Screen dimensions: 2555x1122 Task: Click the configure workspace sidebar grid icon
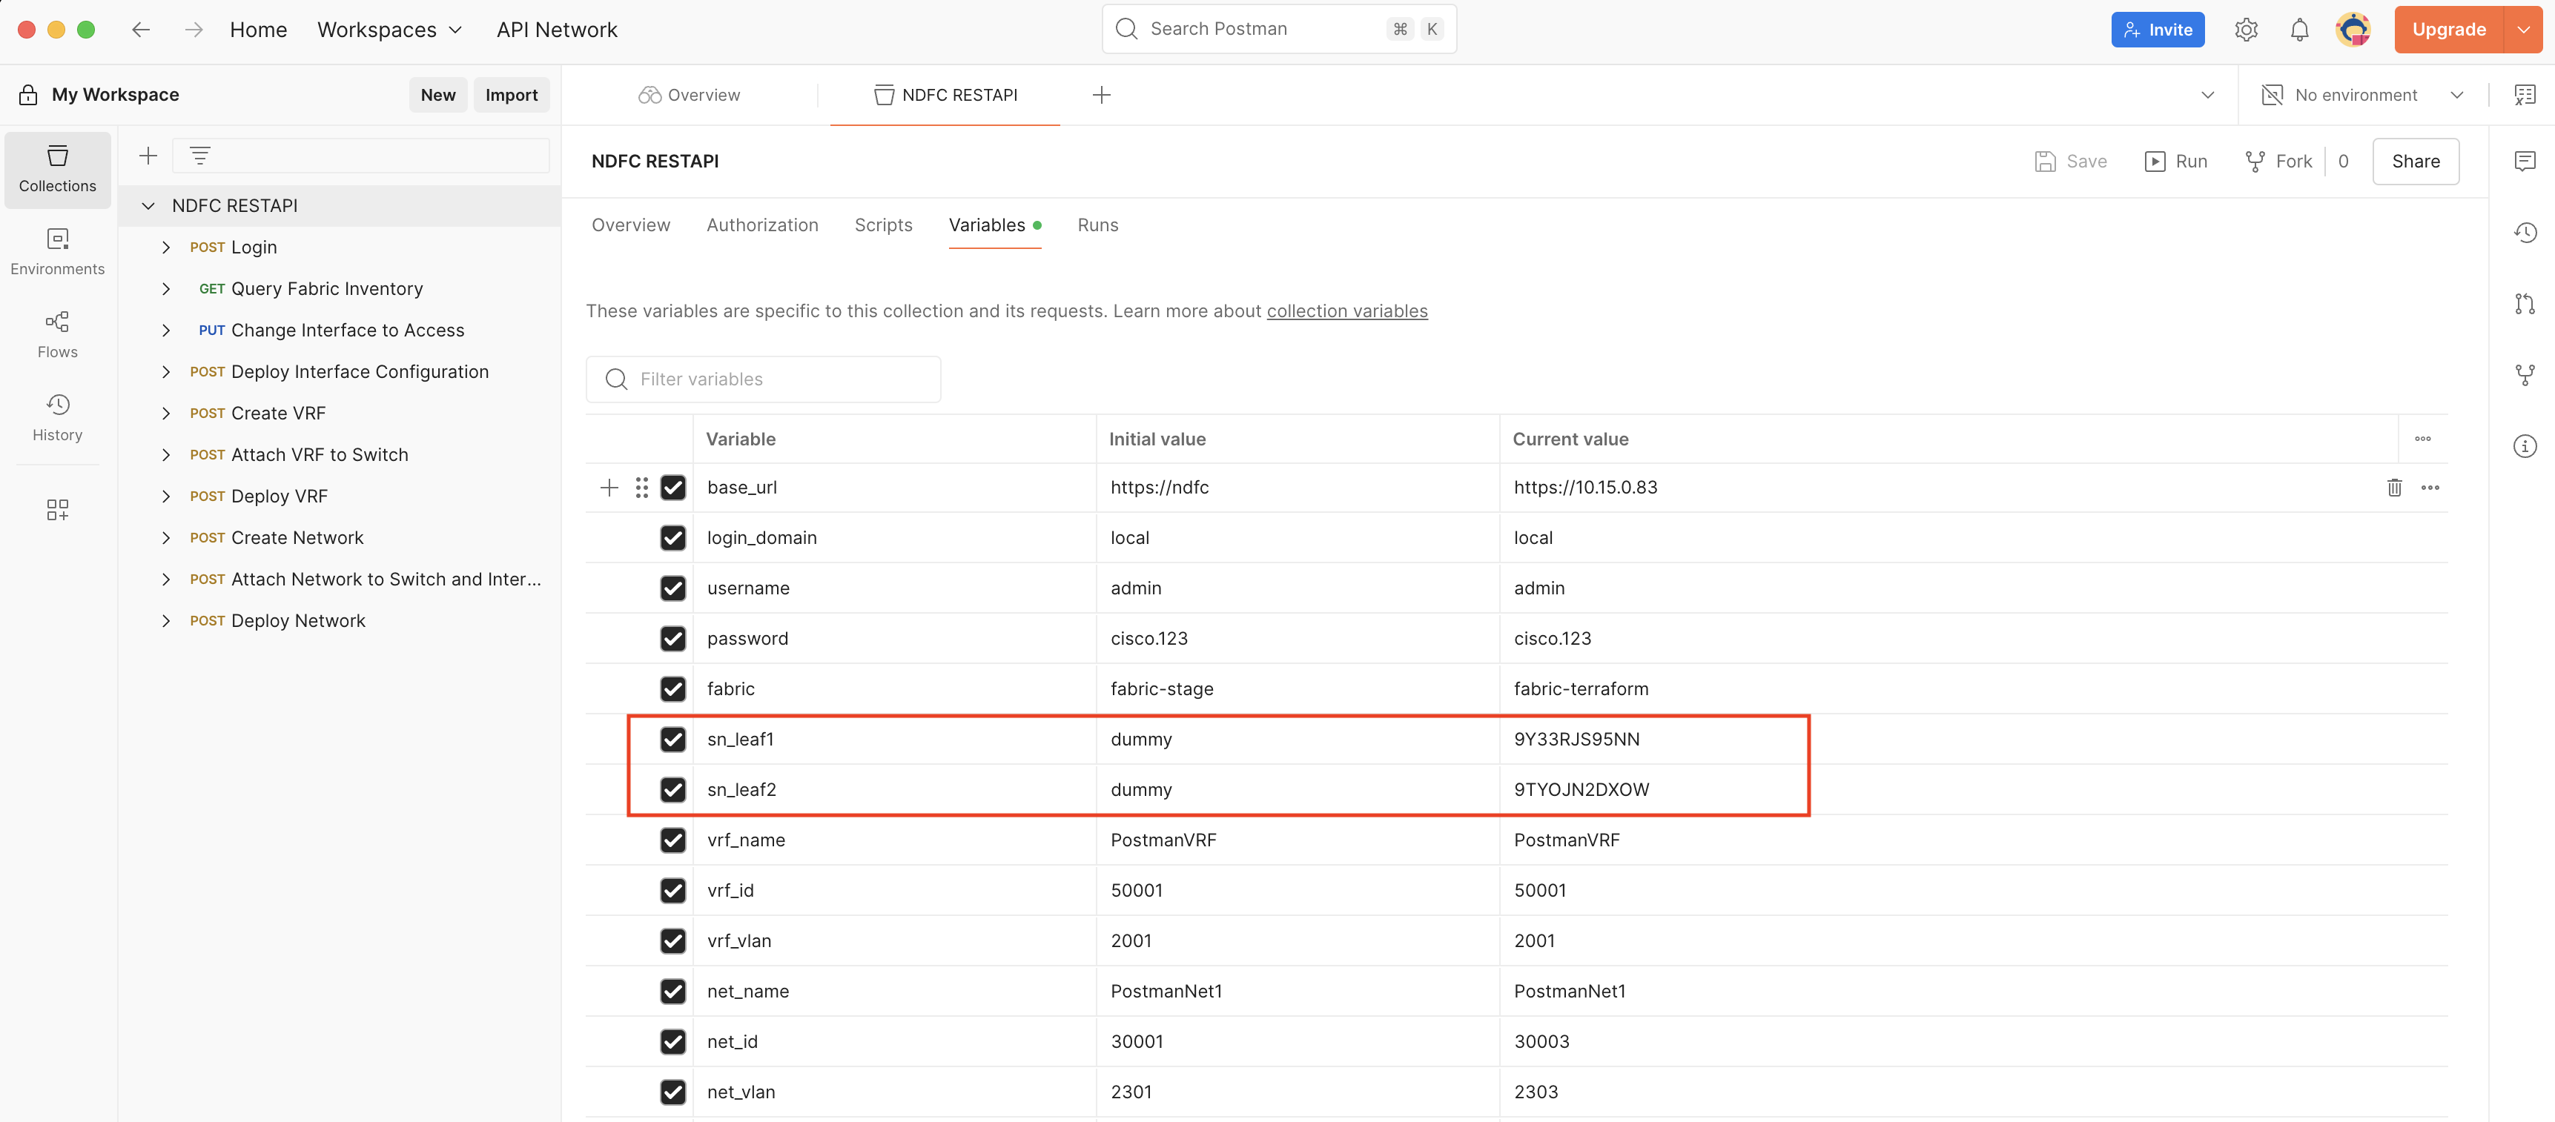click(58, 509)
